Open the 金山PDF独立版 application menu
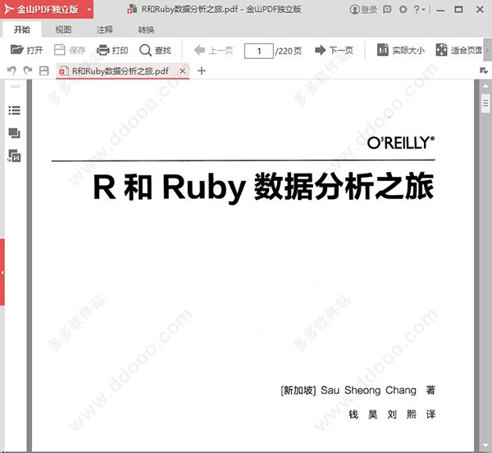Viewport: 492px width, 453px height. click(47, 9)
